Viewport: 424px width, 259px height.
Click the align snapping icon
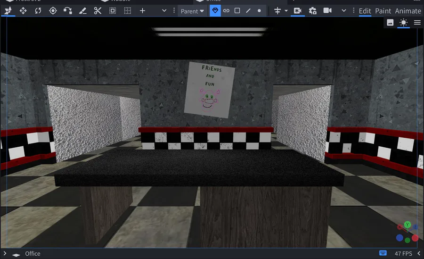[277, 10]
